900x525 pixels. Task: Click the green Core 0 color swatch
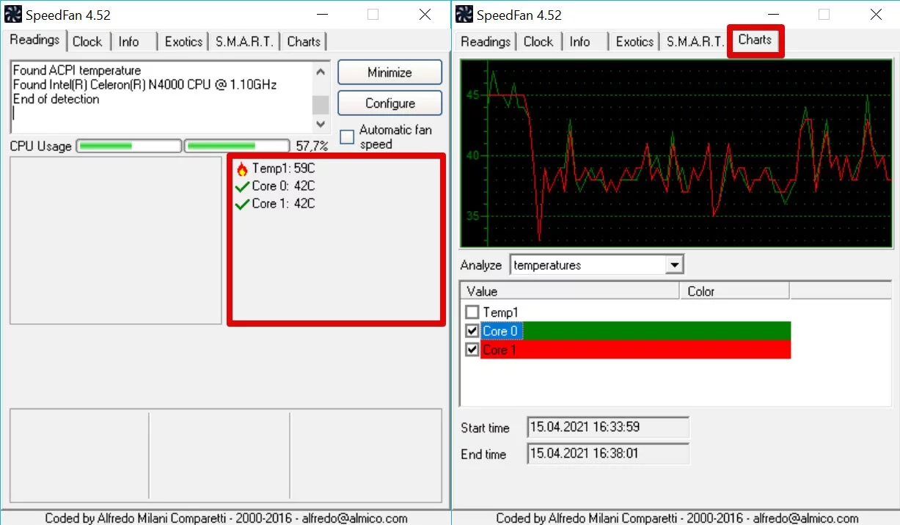click(x=656, y=331)
